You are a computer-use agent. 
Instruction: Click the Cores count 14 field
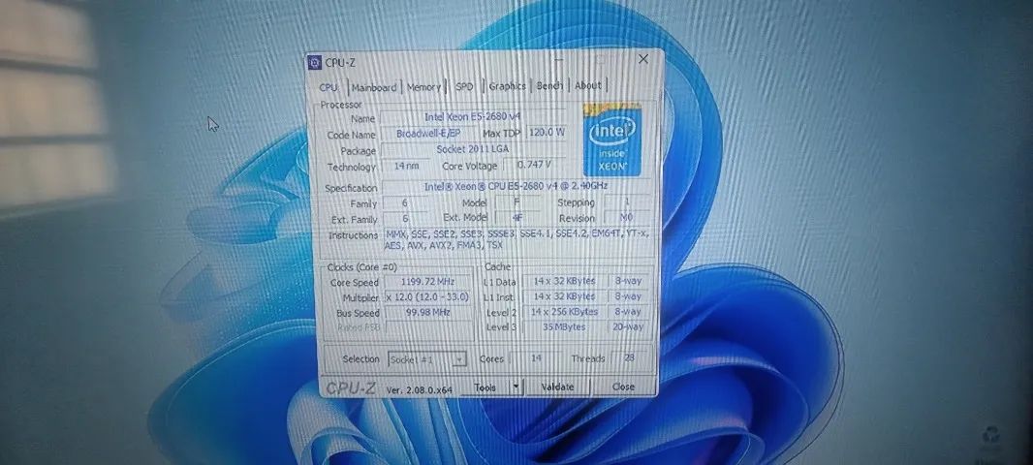[x=536, y=359]
